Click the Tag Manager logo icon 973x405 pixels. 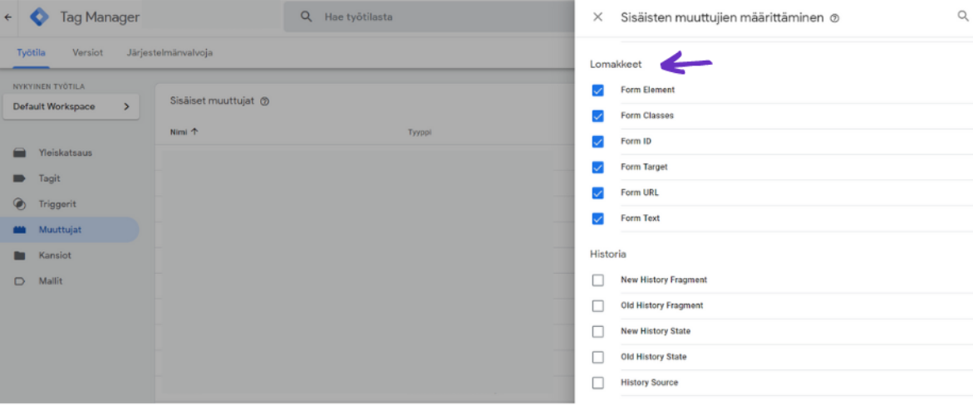pyautogui.click(x=39, y=17)
